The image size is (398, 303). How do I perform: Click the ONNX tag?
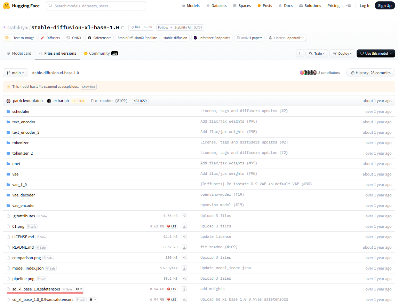(74, 38)
